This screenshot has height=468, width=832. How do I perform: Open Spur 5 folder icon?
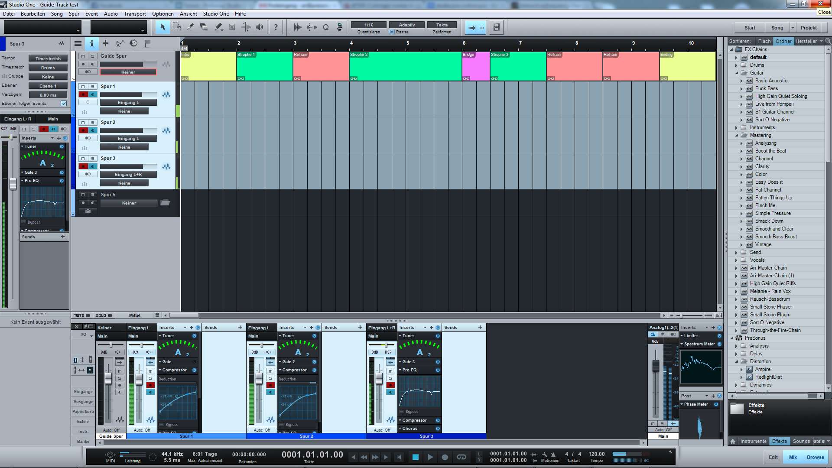[x=165, y=203]
